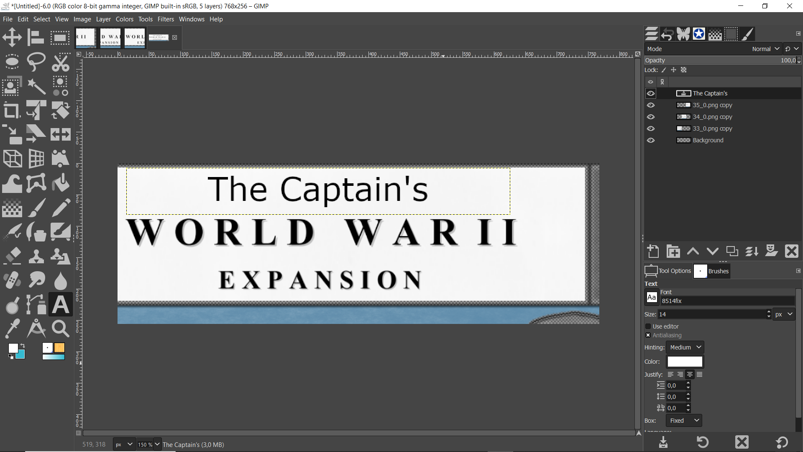Viewport: 803px width, 452px height.
Task: Open the zoom percentage dropdown
Action: (x=157, y=444)
